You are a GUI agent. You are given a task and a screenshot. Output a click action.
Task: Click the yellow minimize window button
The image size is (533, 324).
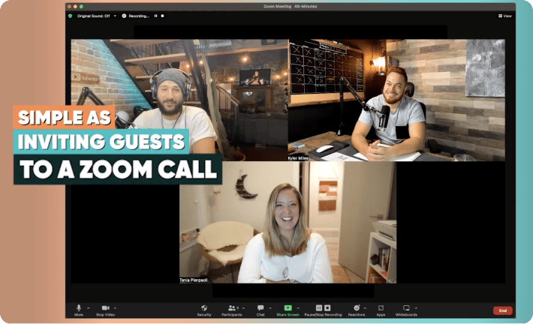pyautogui.click(x=75, y=7)
